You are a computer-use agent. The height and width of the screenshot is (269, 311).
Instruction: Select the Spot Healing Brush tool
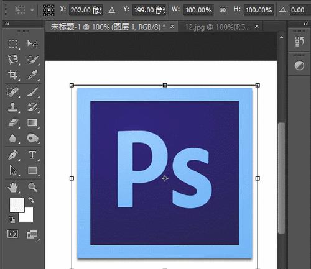13,92
